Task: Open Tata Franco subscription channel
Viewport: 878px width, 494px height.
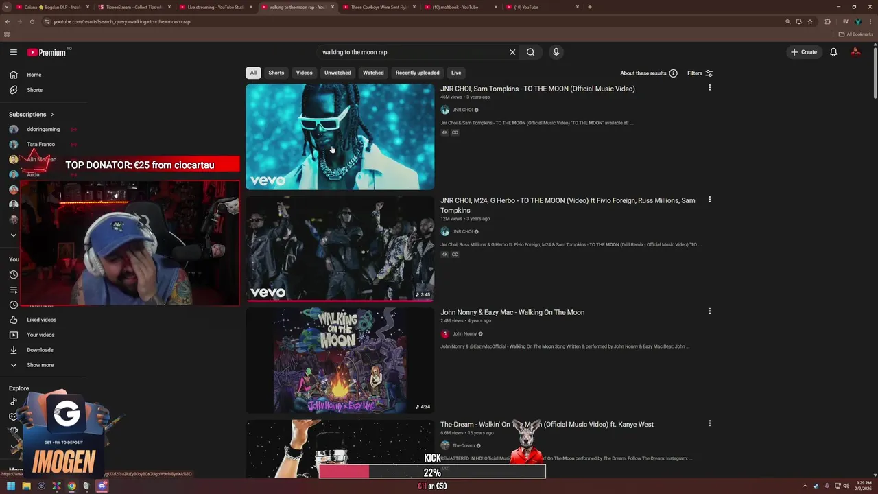Action: [x=40, y=144]
